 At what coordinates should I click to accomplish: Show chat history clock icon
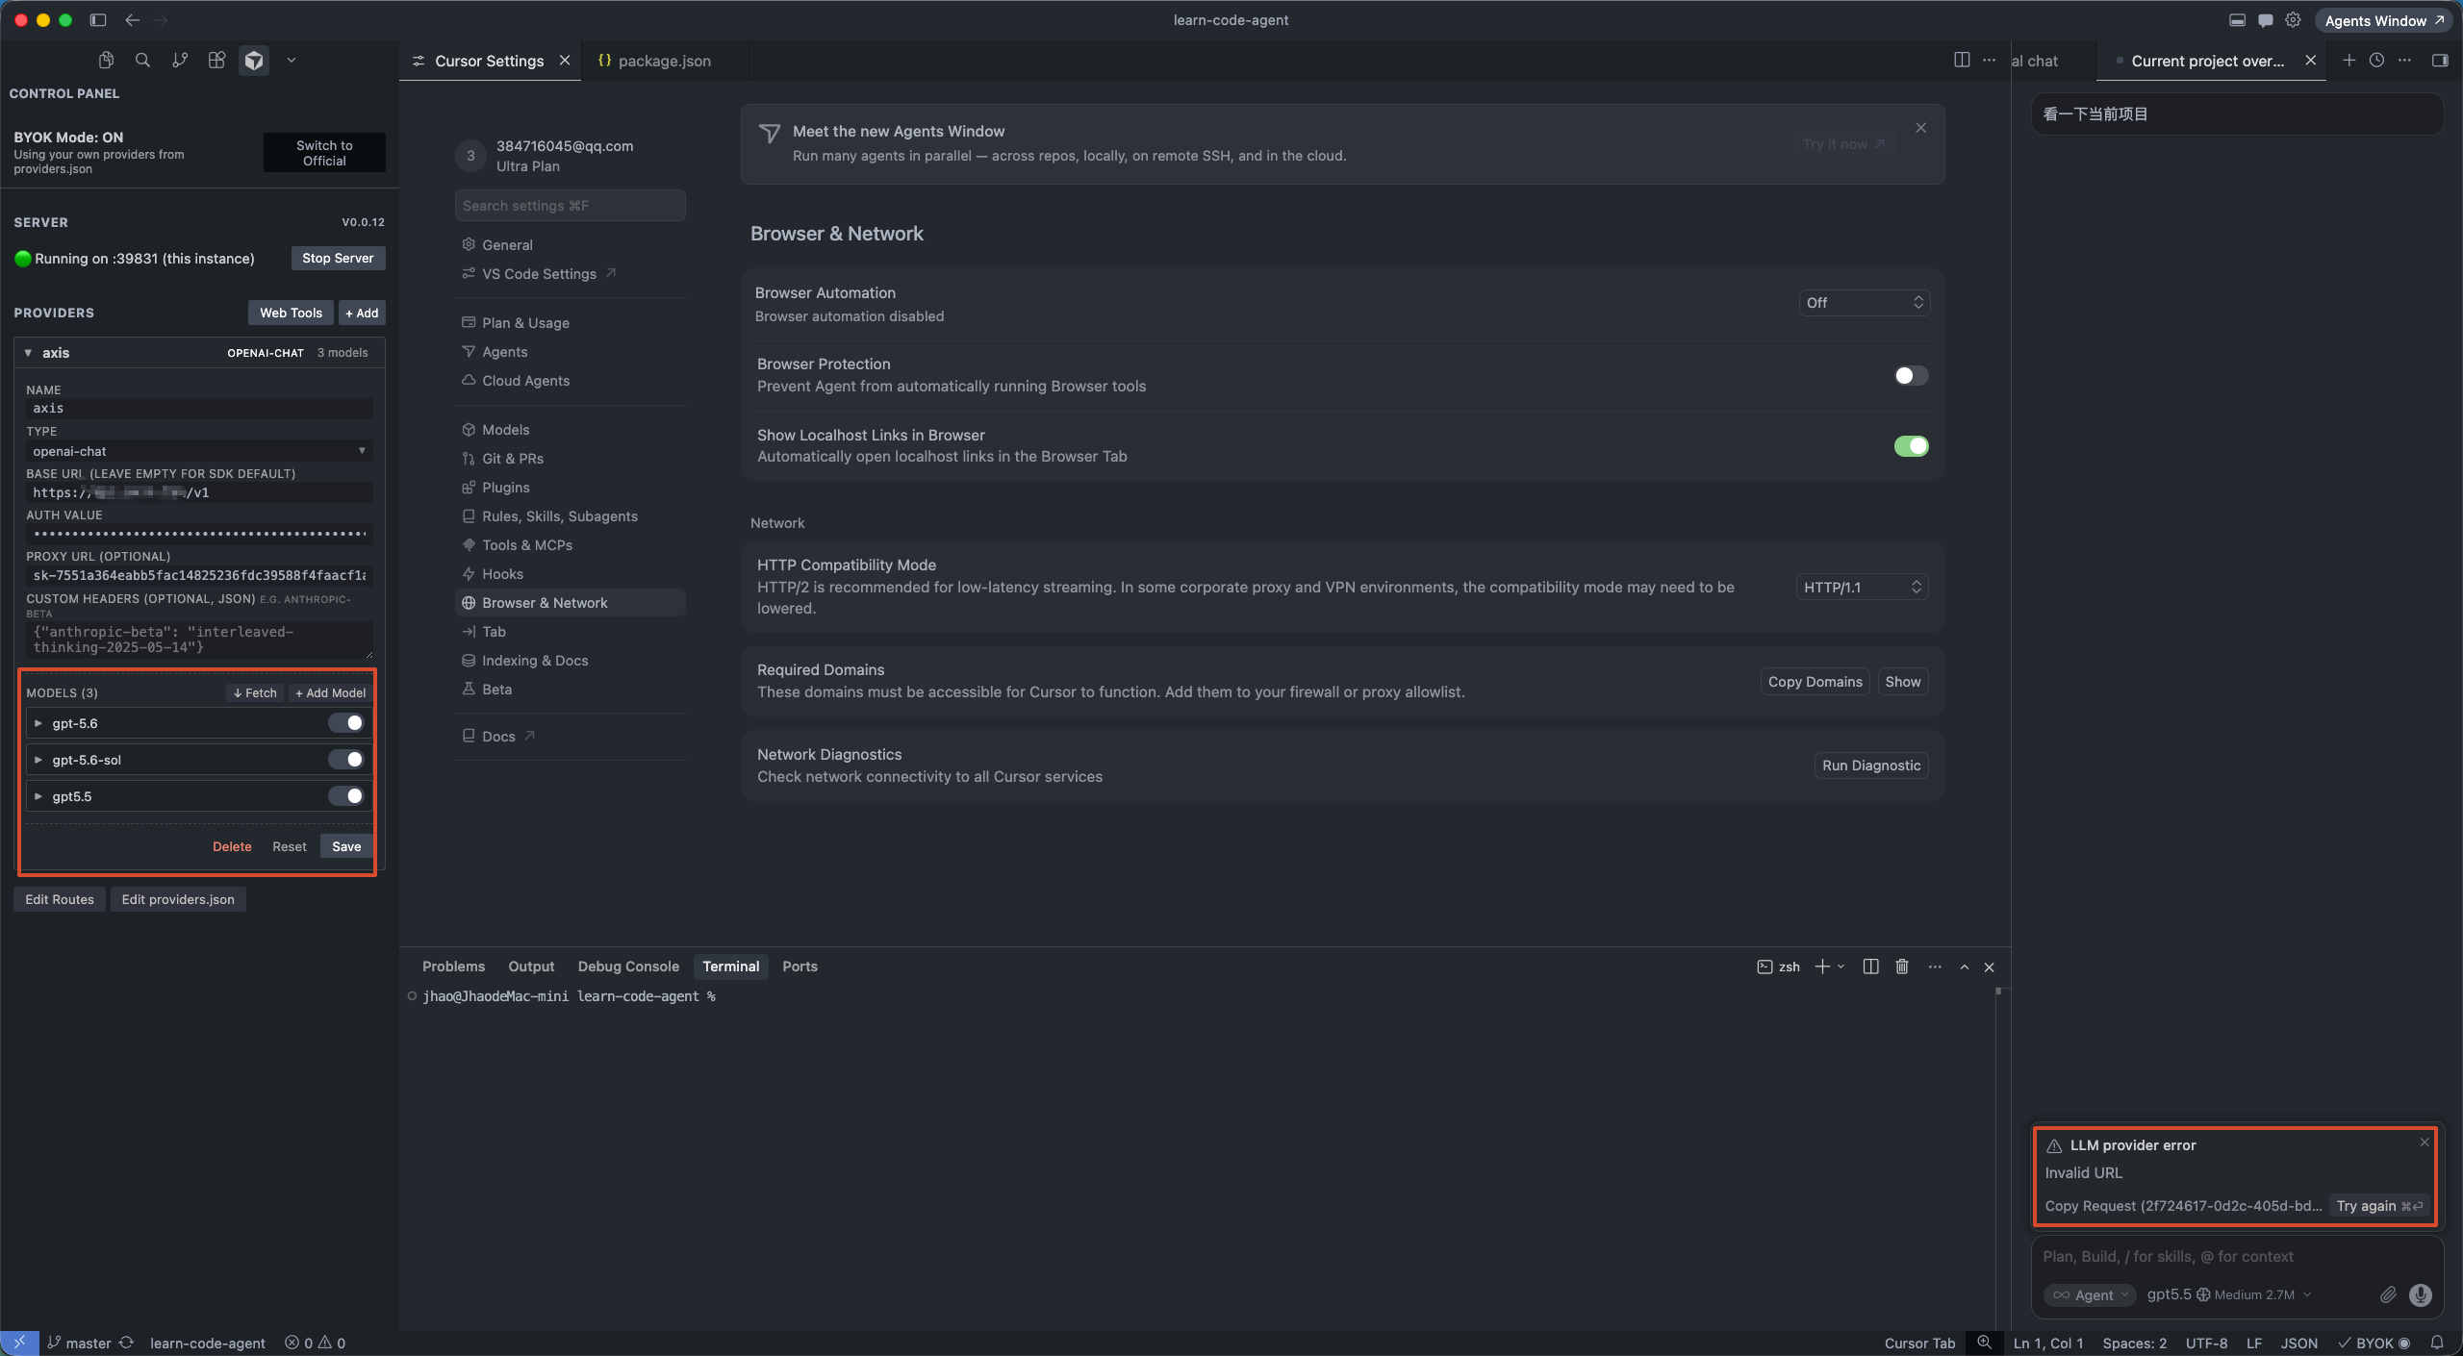2376,60
